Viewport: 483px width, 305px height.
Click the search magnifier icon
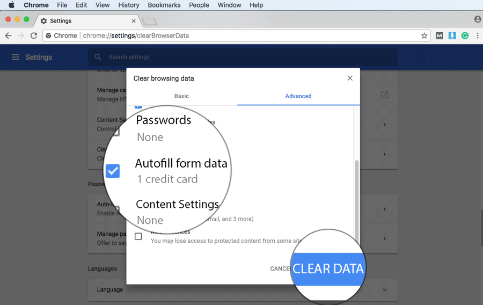point(98,57)
